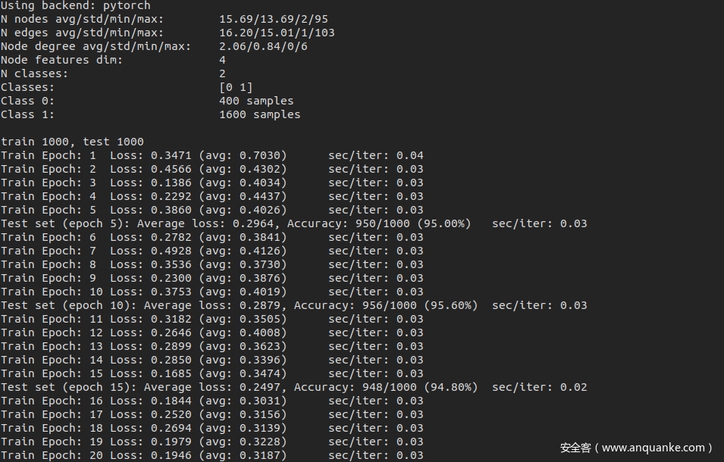724x462 pixels.
Task: Click the Classes value [0 1]
Action: pos(236,87)
